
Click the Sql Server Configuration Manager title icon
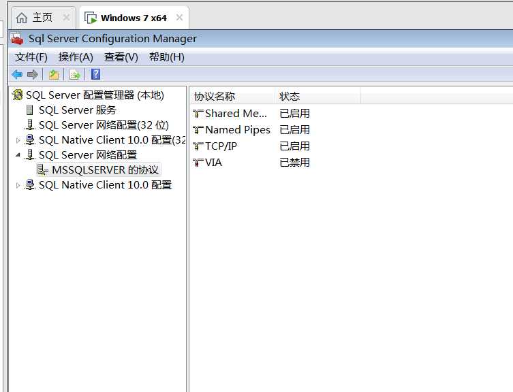pos(17,39)
